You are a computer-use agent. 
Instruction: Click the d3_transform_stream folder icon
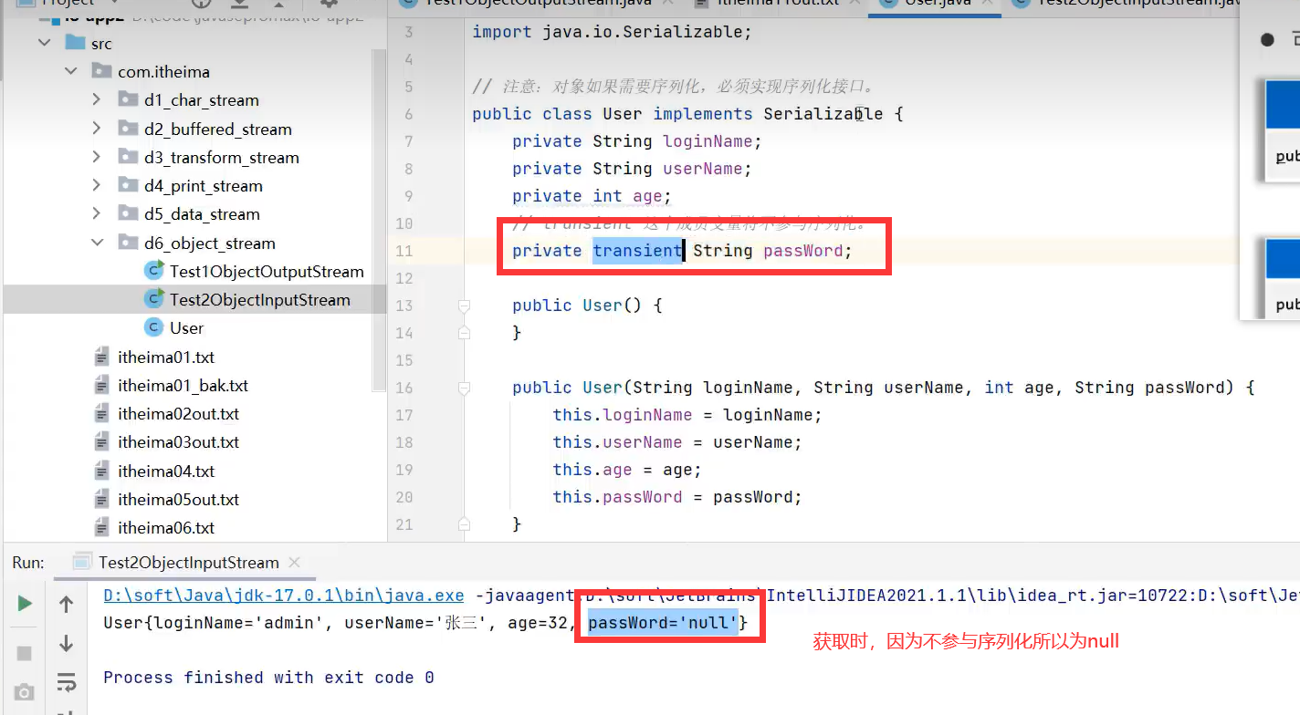pos(128,157)
